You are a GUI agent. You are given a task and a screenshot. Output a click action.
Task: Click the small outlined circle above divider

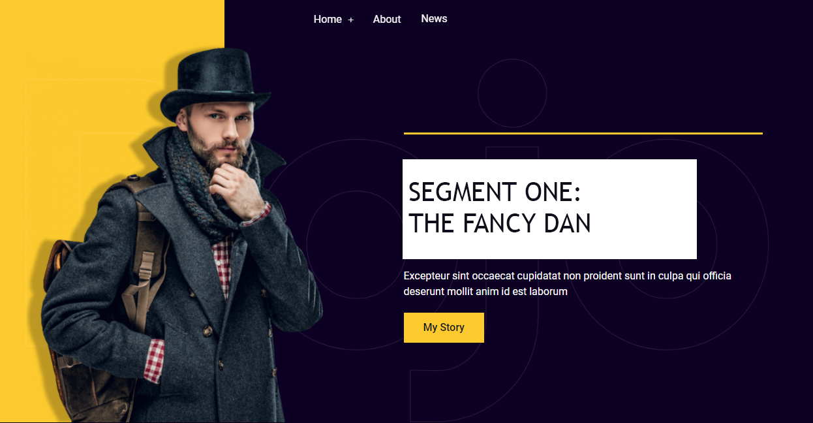[x=512, y=93]
